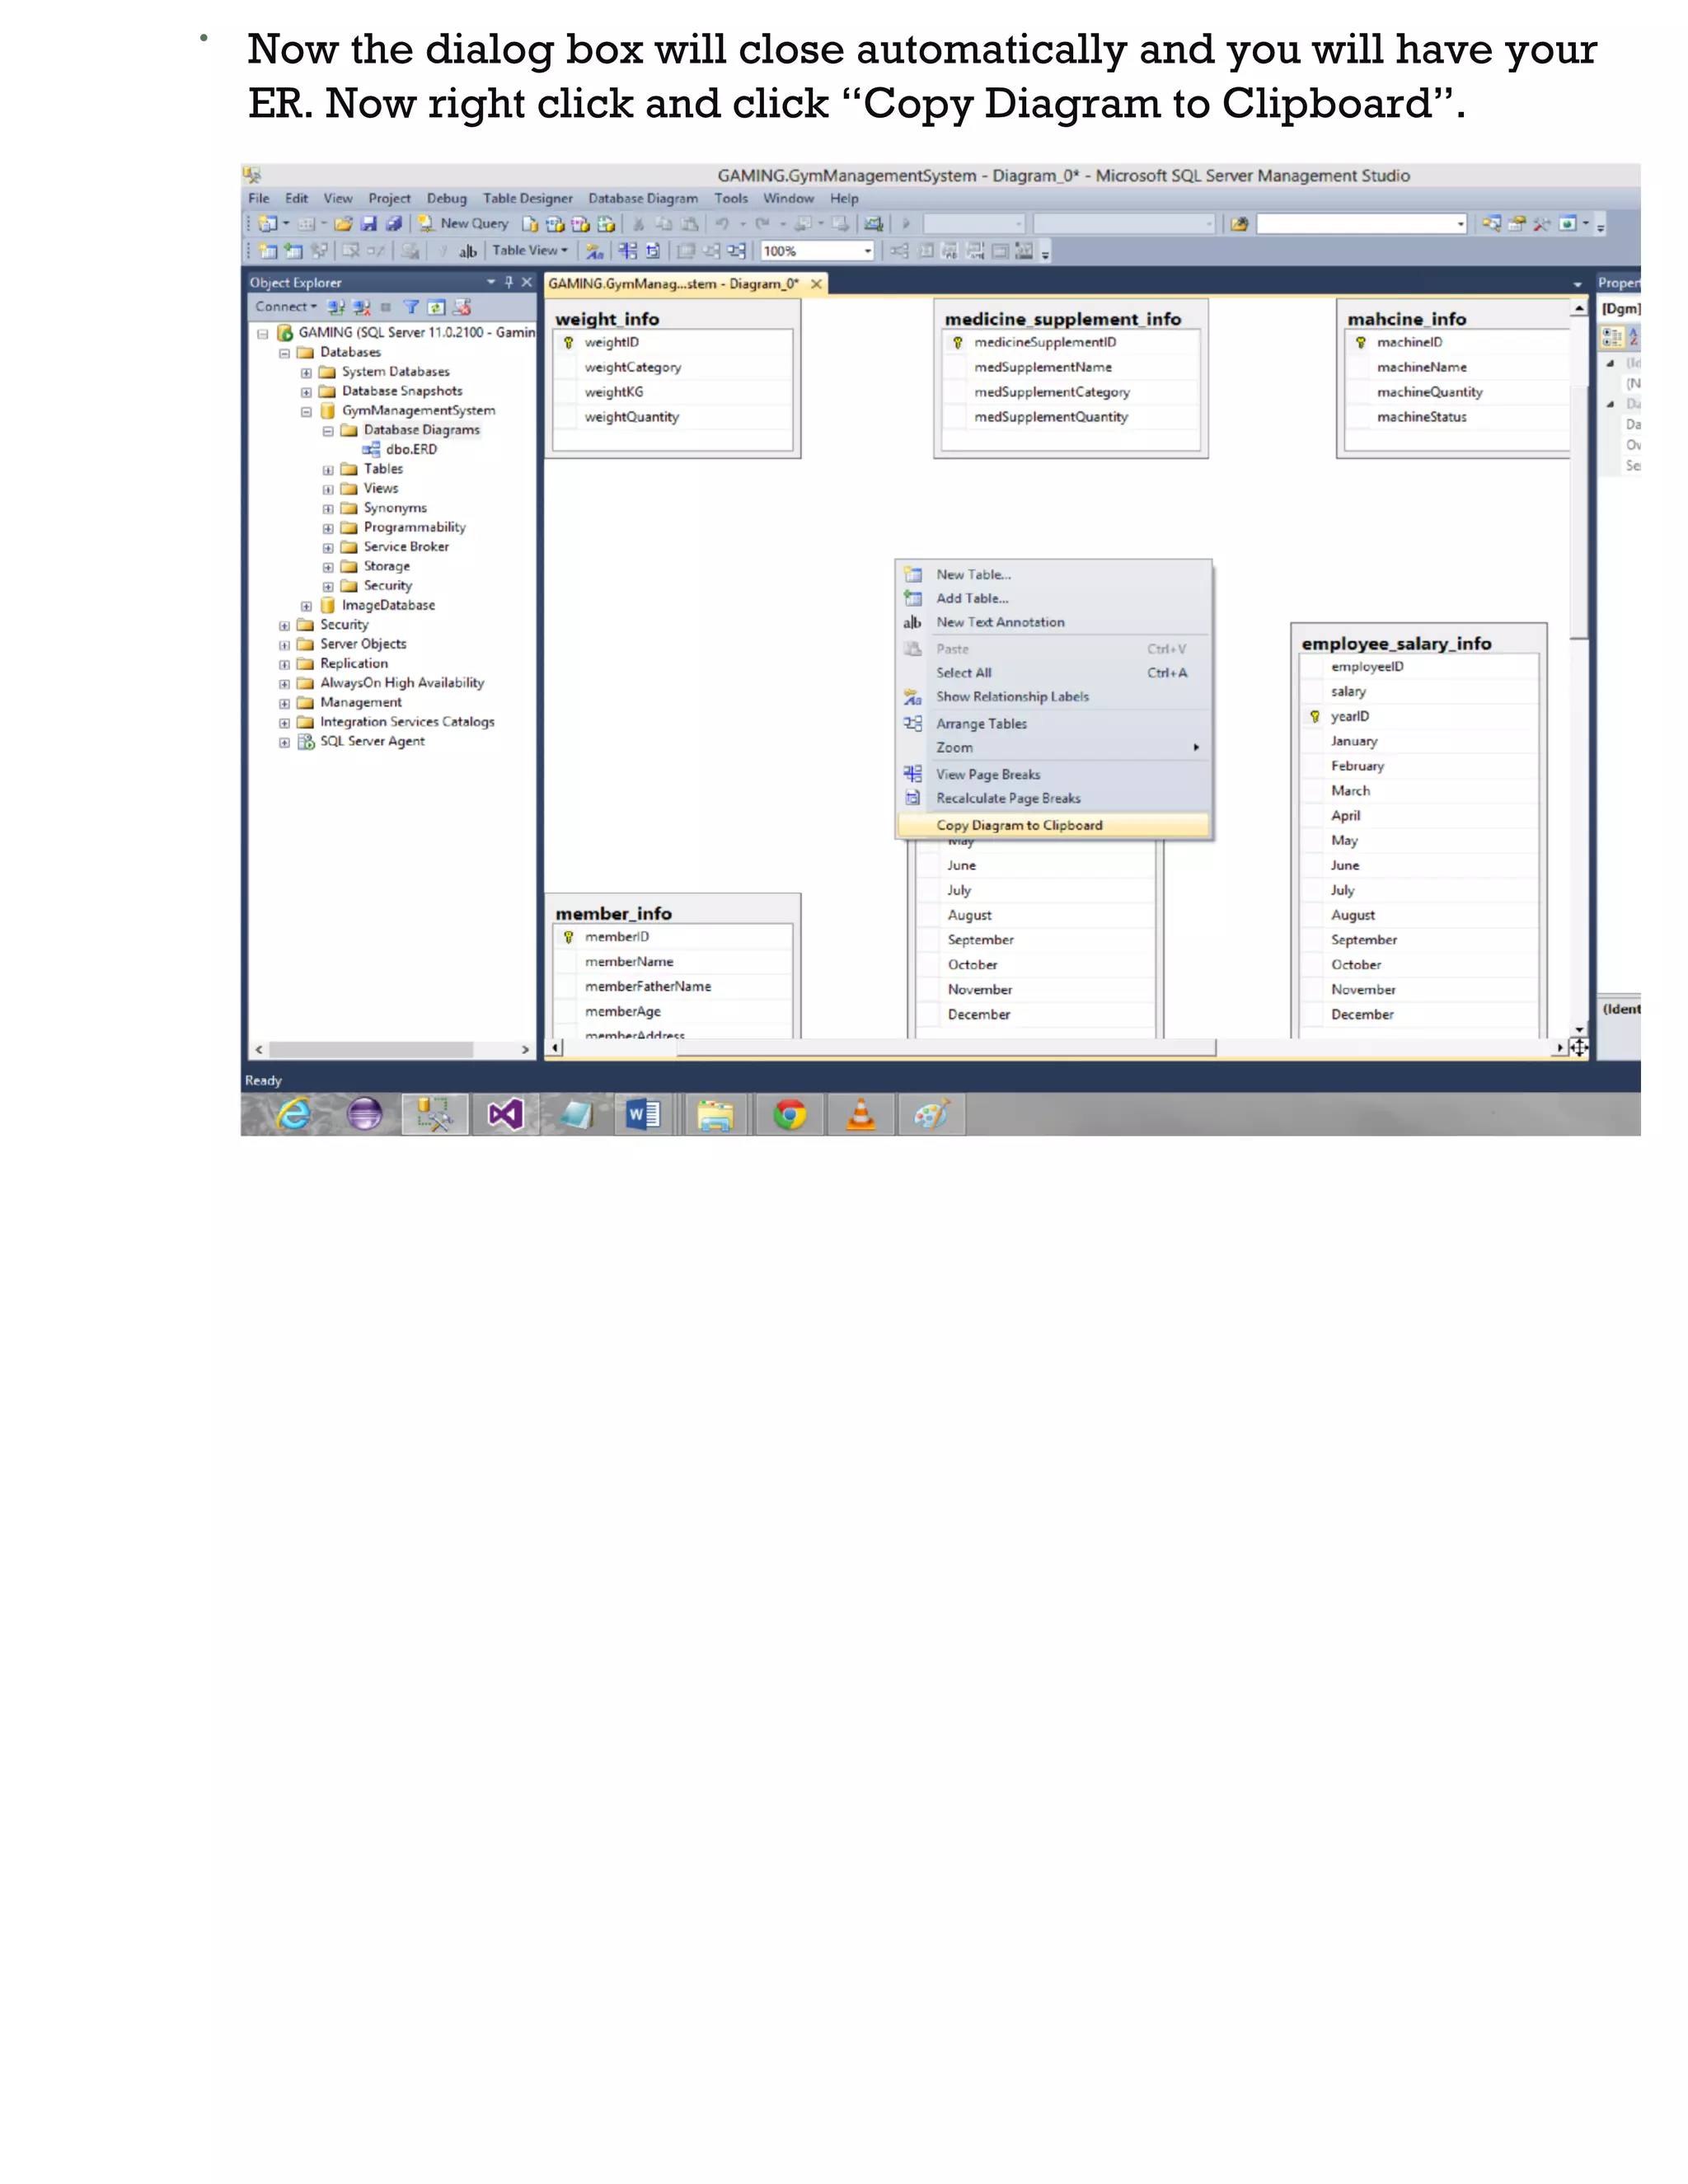The height and width of the screenshot is (2184, 1688).
Task: Click the New Query toolbar button
Action: [463, 224]
